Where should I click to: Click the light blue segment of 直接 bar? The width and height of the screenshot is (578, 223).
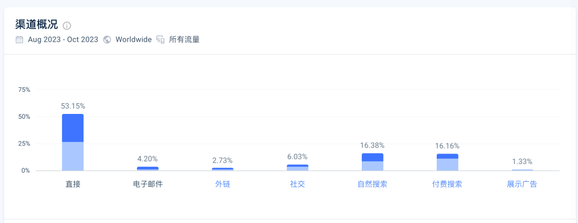(73, 156)
